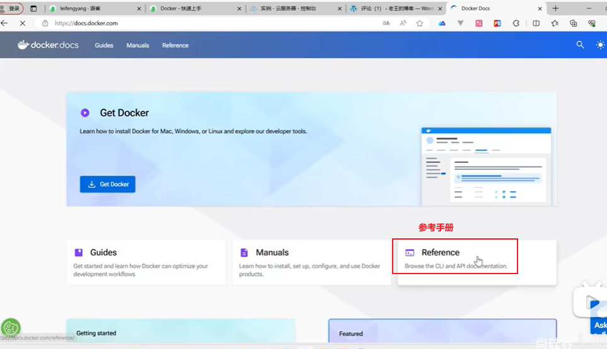Viewport: 607px width, 349px height.
Task: Open a new tab with plus button
Action: (555, 8)
